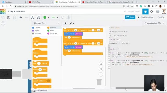The width and height of the screenshot is (167, 93).
Task: Click the reset zoom icon in workspace
Action: (101, 74)
